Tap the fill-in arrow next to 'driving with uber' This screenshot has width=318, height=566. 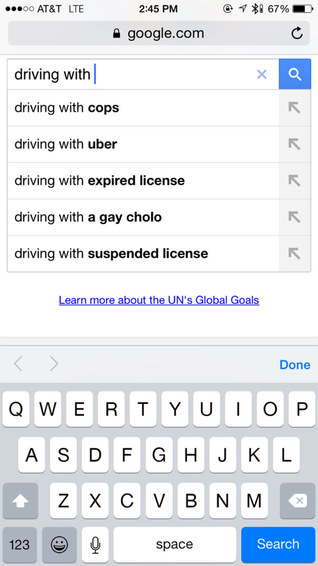tap(295, 144)
